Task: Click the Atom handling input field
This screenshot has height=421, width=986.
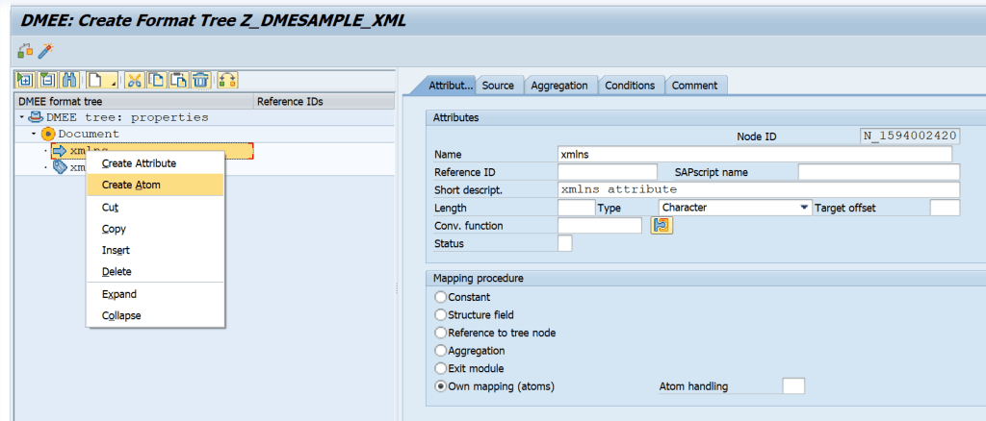Action: click(x=793, y=386)
